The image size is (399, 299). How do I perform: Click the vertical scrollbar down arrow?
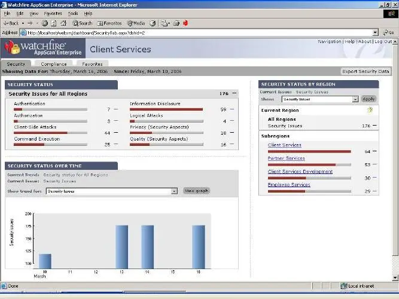[395, 278]
